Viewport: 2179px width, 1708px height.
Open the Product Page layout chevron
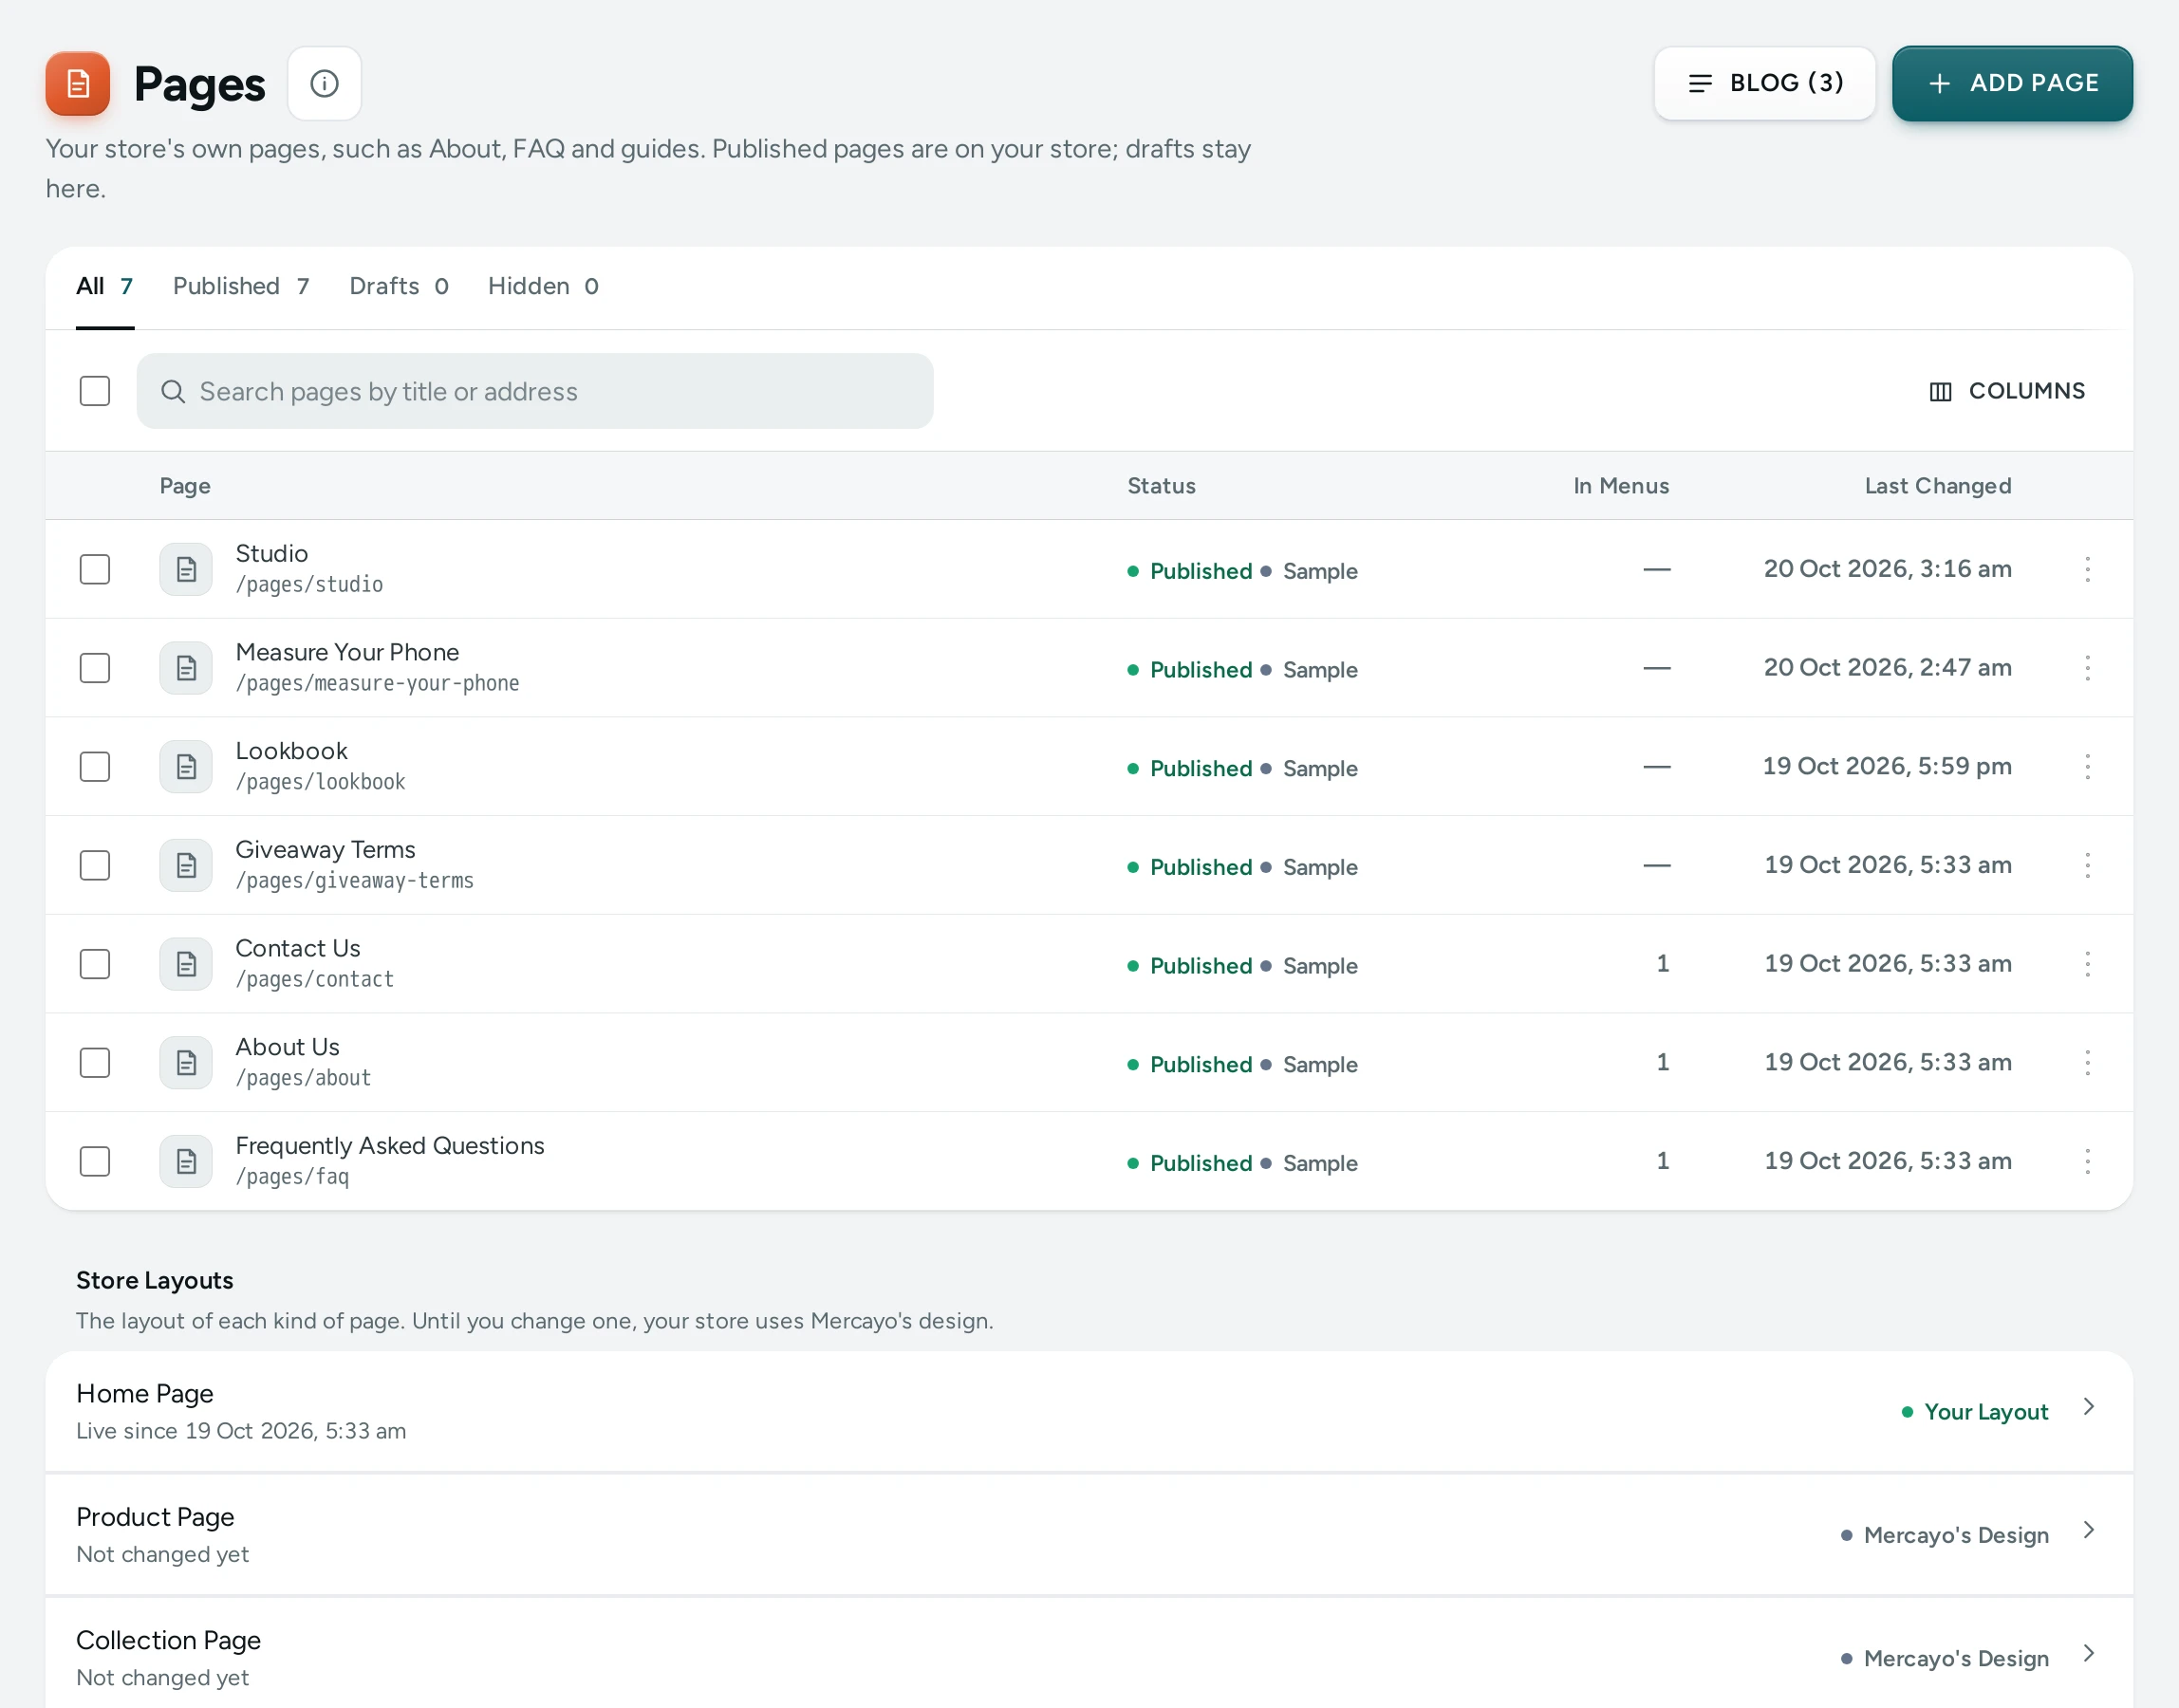click(x=2088, y=1530)
